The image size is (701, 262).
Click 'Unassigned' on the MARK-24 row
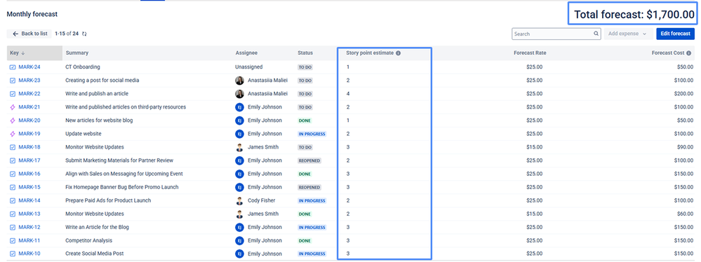249,67
